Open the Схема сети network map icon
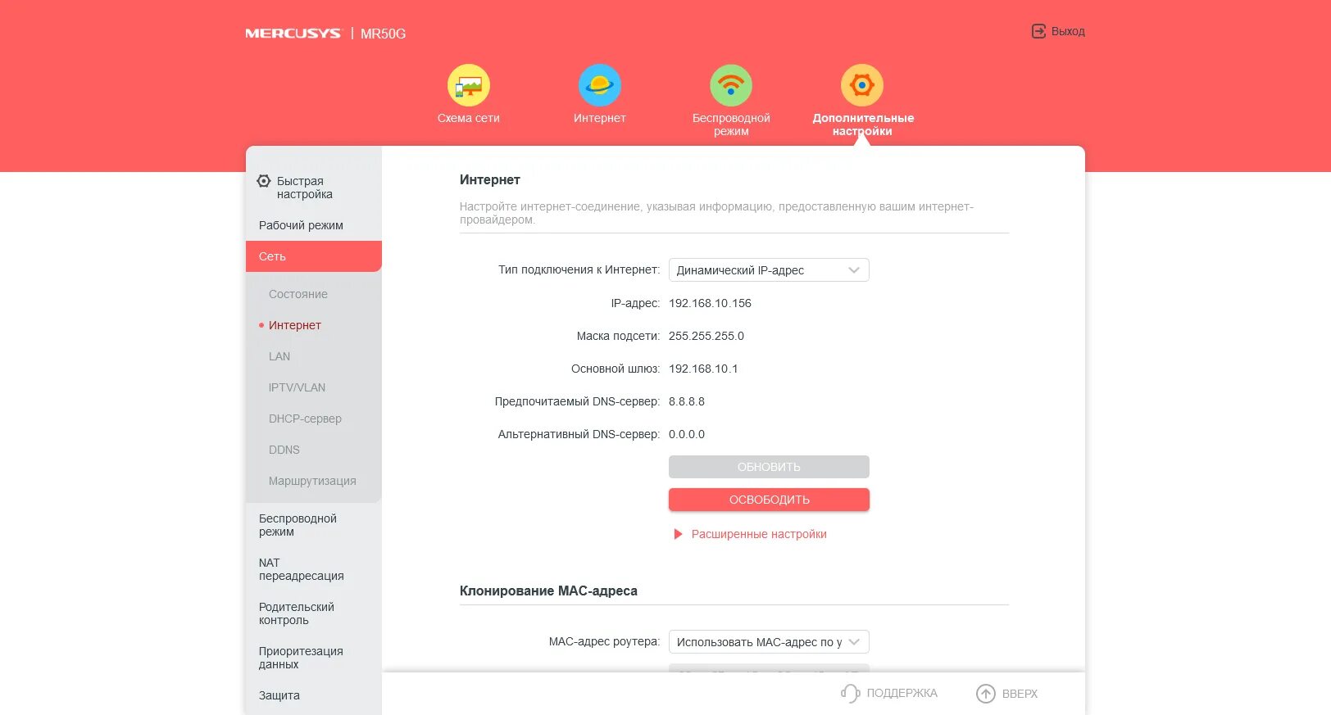 pyautogui.click(x=469, y=85)
